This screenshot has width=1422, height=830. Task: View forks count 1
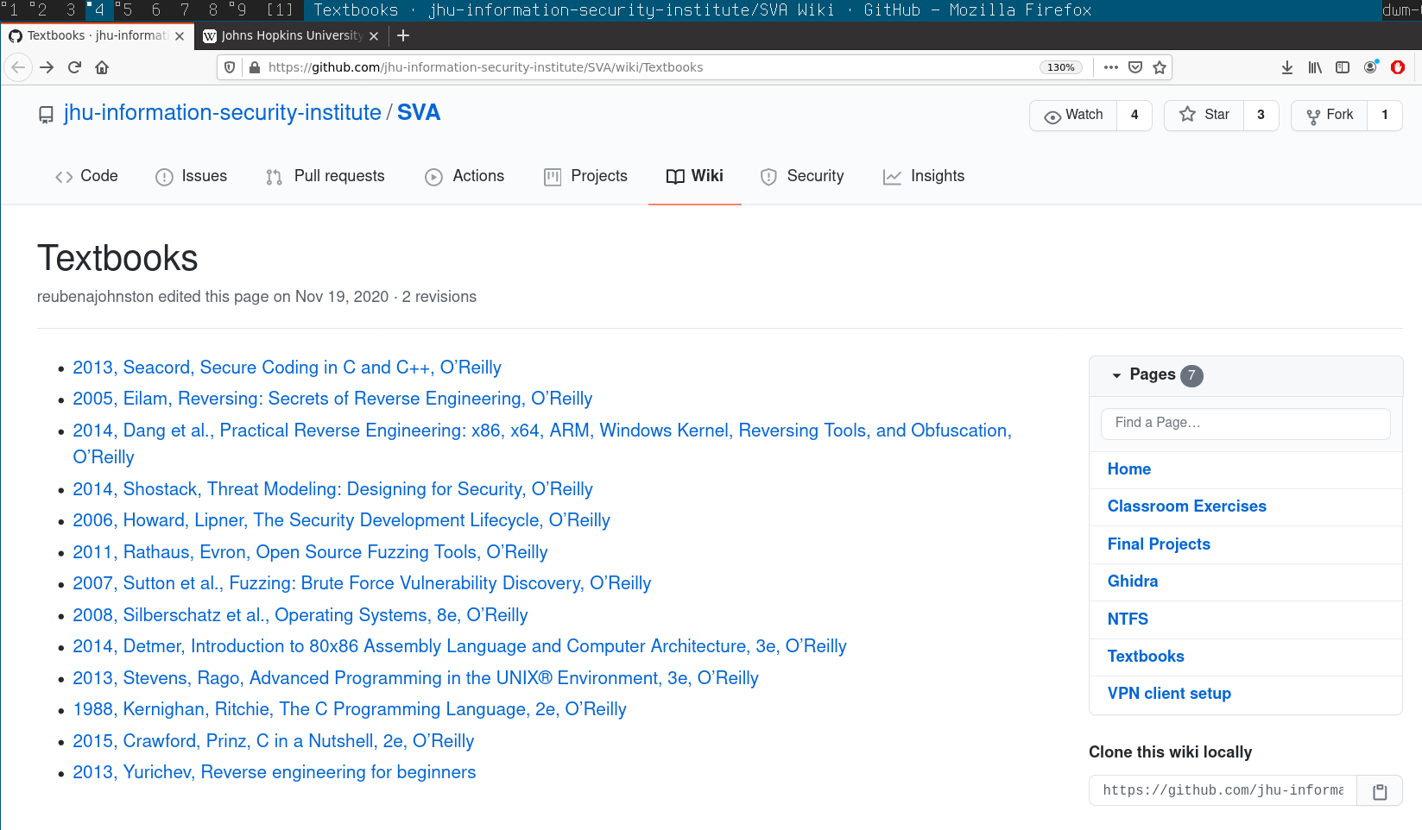[x=1385, y=115]
